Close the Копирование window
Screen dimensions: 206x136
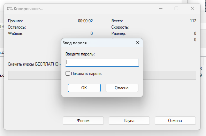192,8
